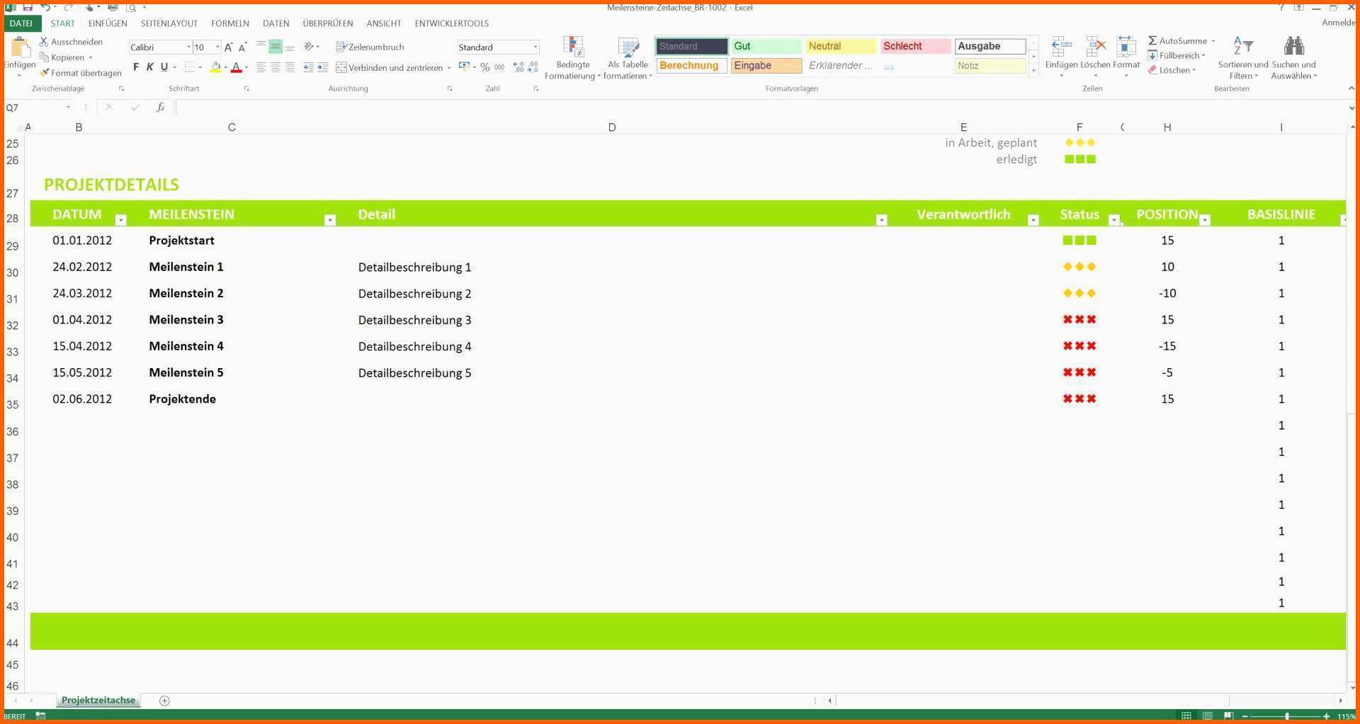Open the font size dropdown
The height and width of the screenshot is (724, 1360).
coord(217,47)
